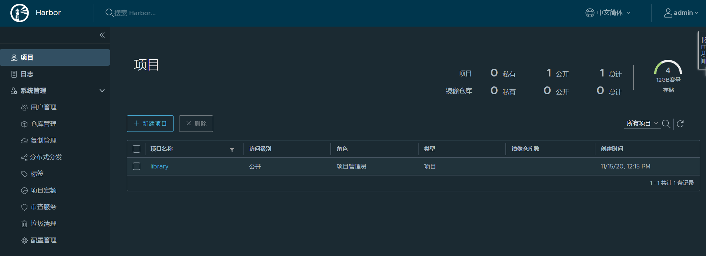
Task: Go to Logs (日志) in sidebar
Action: pos(27,74)
